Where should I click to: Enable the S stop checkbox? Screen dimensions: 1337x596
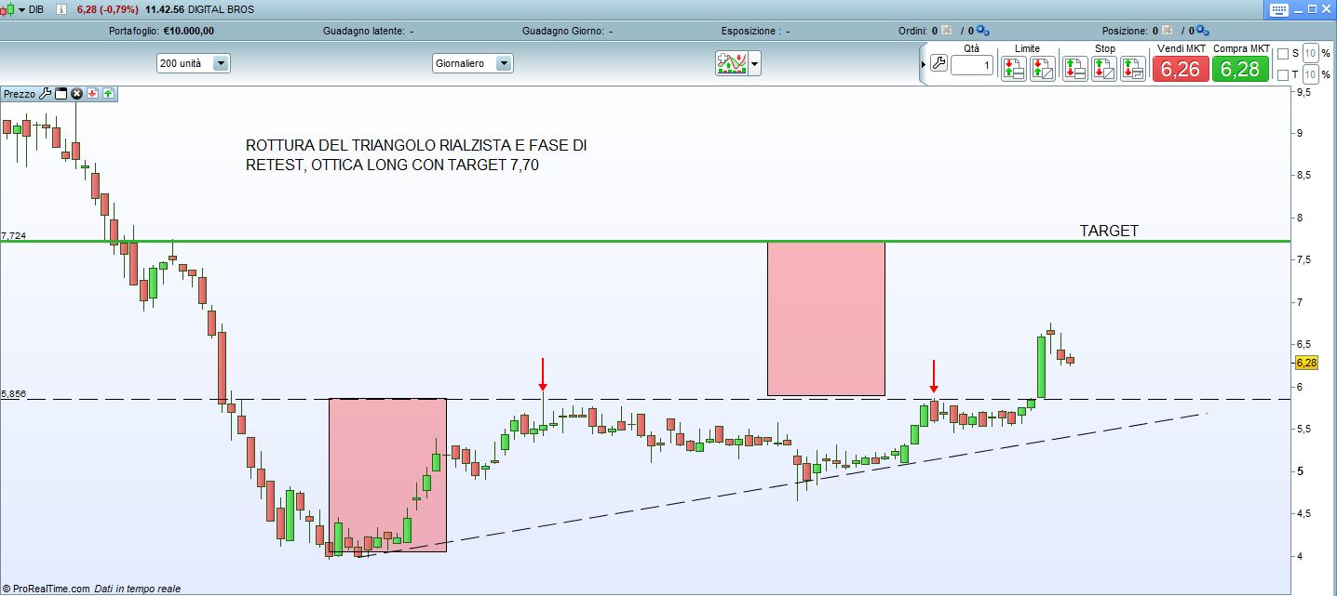coord(1283,53)
